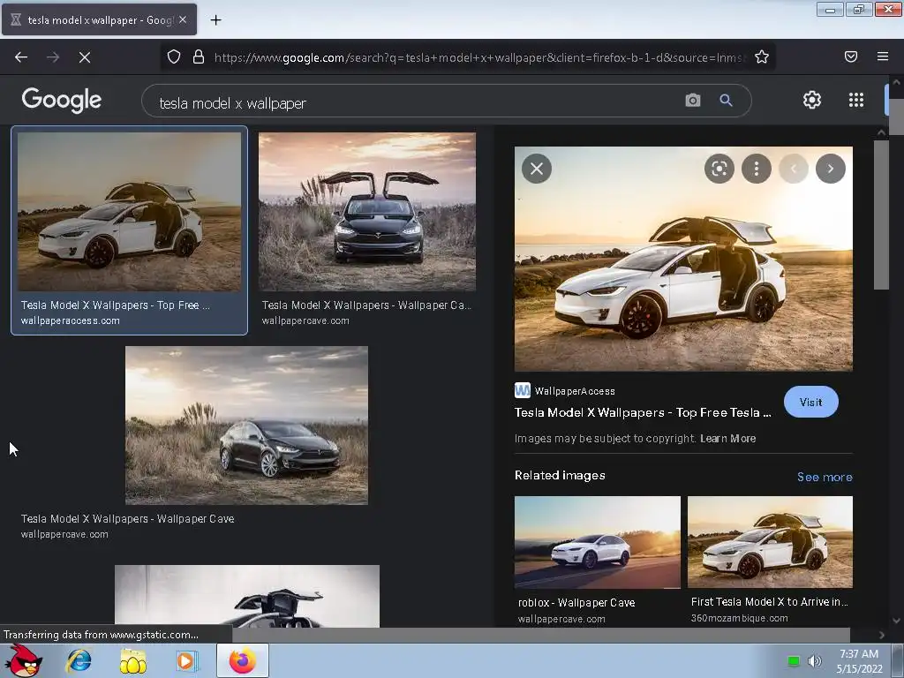Select dark Tesla in grass field thumbnail
The image size is (904, 678).
coord(247,426)
